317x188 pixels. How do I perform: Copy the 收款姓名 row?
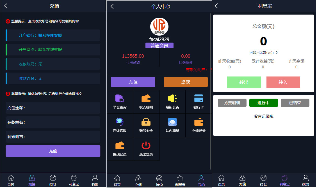pos(53,78)
